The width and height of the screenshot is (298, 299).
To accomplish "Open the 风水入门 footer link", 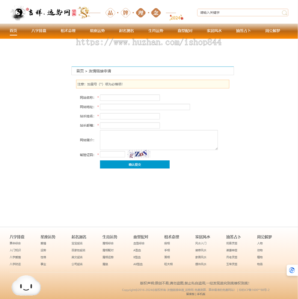I will [201, 243].
